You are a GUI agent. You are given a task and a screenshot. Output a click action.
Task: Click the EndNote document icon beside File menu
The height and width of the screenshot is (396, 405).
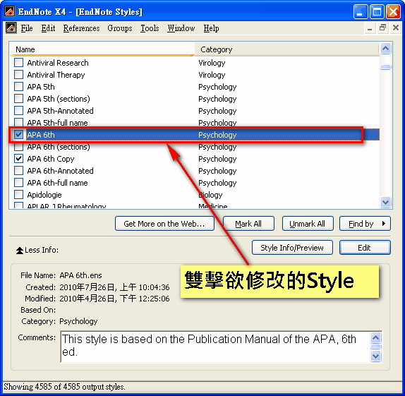(x=11, y=28)
